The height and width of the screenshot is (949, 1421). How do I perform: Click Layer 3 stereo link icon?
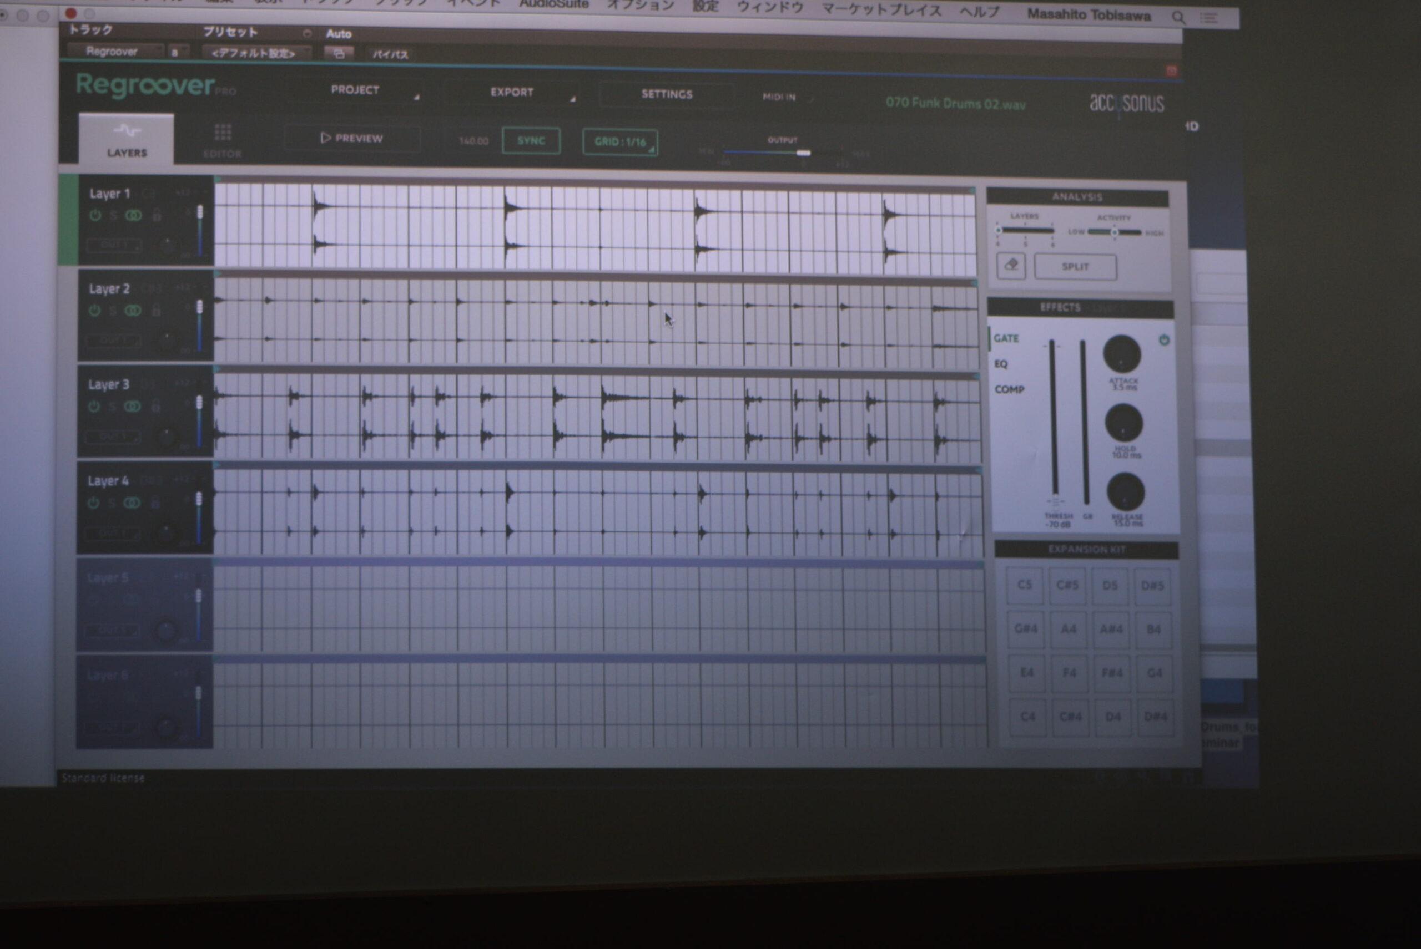(132, 407)
